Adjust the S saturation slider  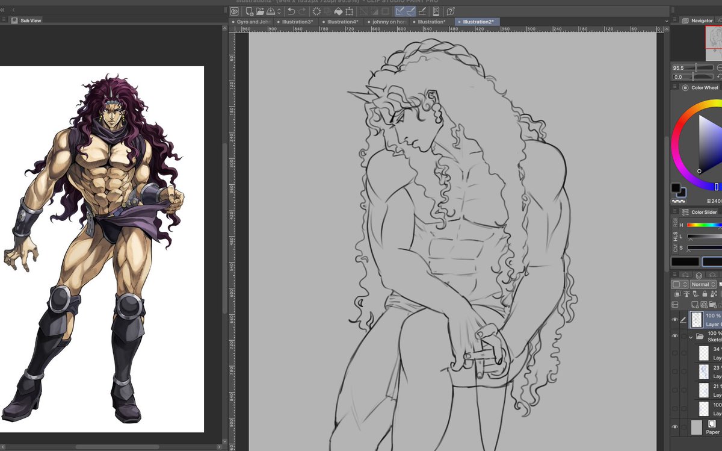point(705,247)
